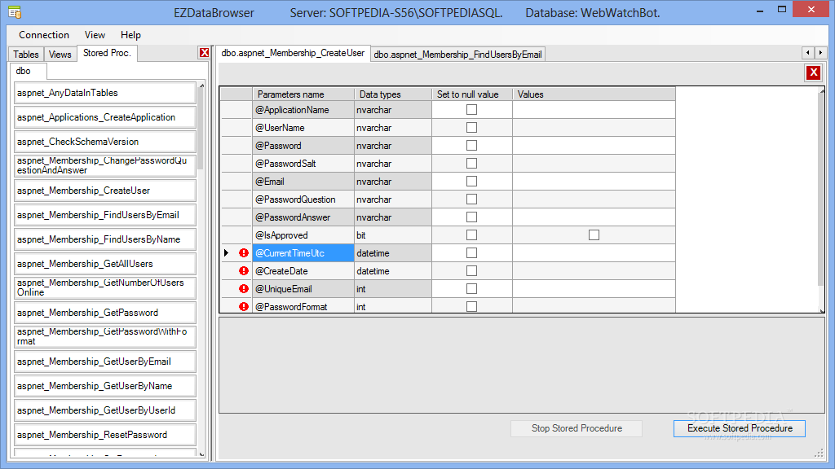
Task: Click Stop Stored Procedure button
Action: 577,428
